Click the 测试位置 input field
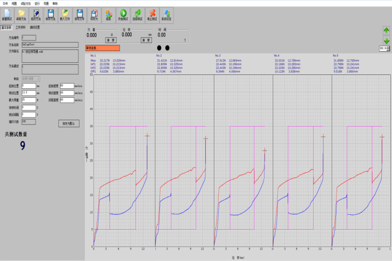The image size is (392, 261). pyautogui.click(x=28, y=92)
